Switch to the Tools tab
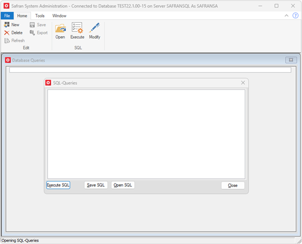 point(40,16)
